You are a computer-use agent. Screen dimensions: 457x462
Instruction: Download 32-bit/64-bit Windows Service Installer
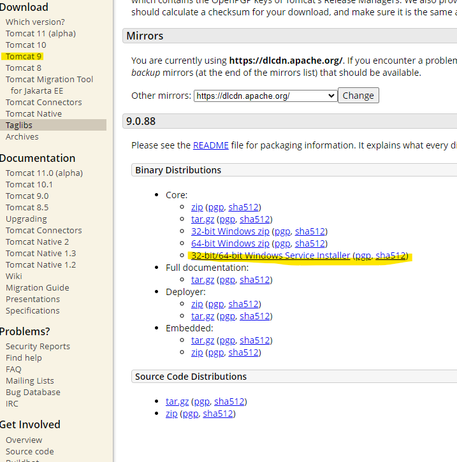[270, 256]
